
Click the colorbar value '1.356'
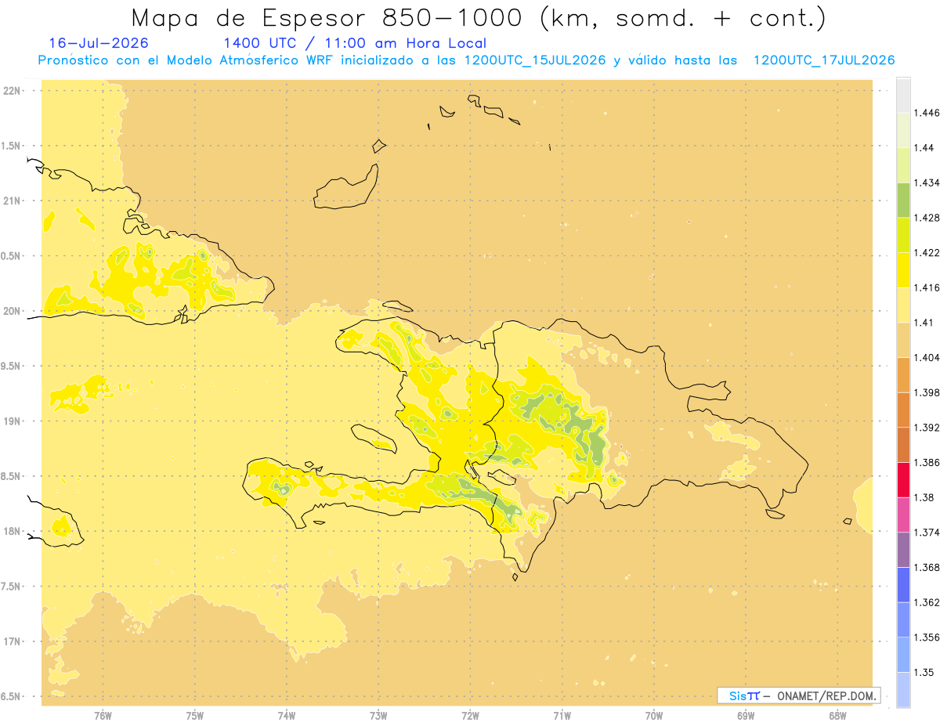[x=927, y=638]
